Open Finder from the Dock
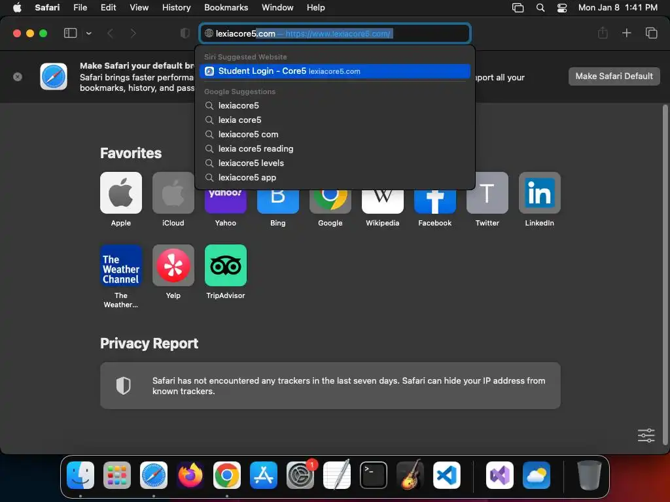 80,475
